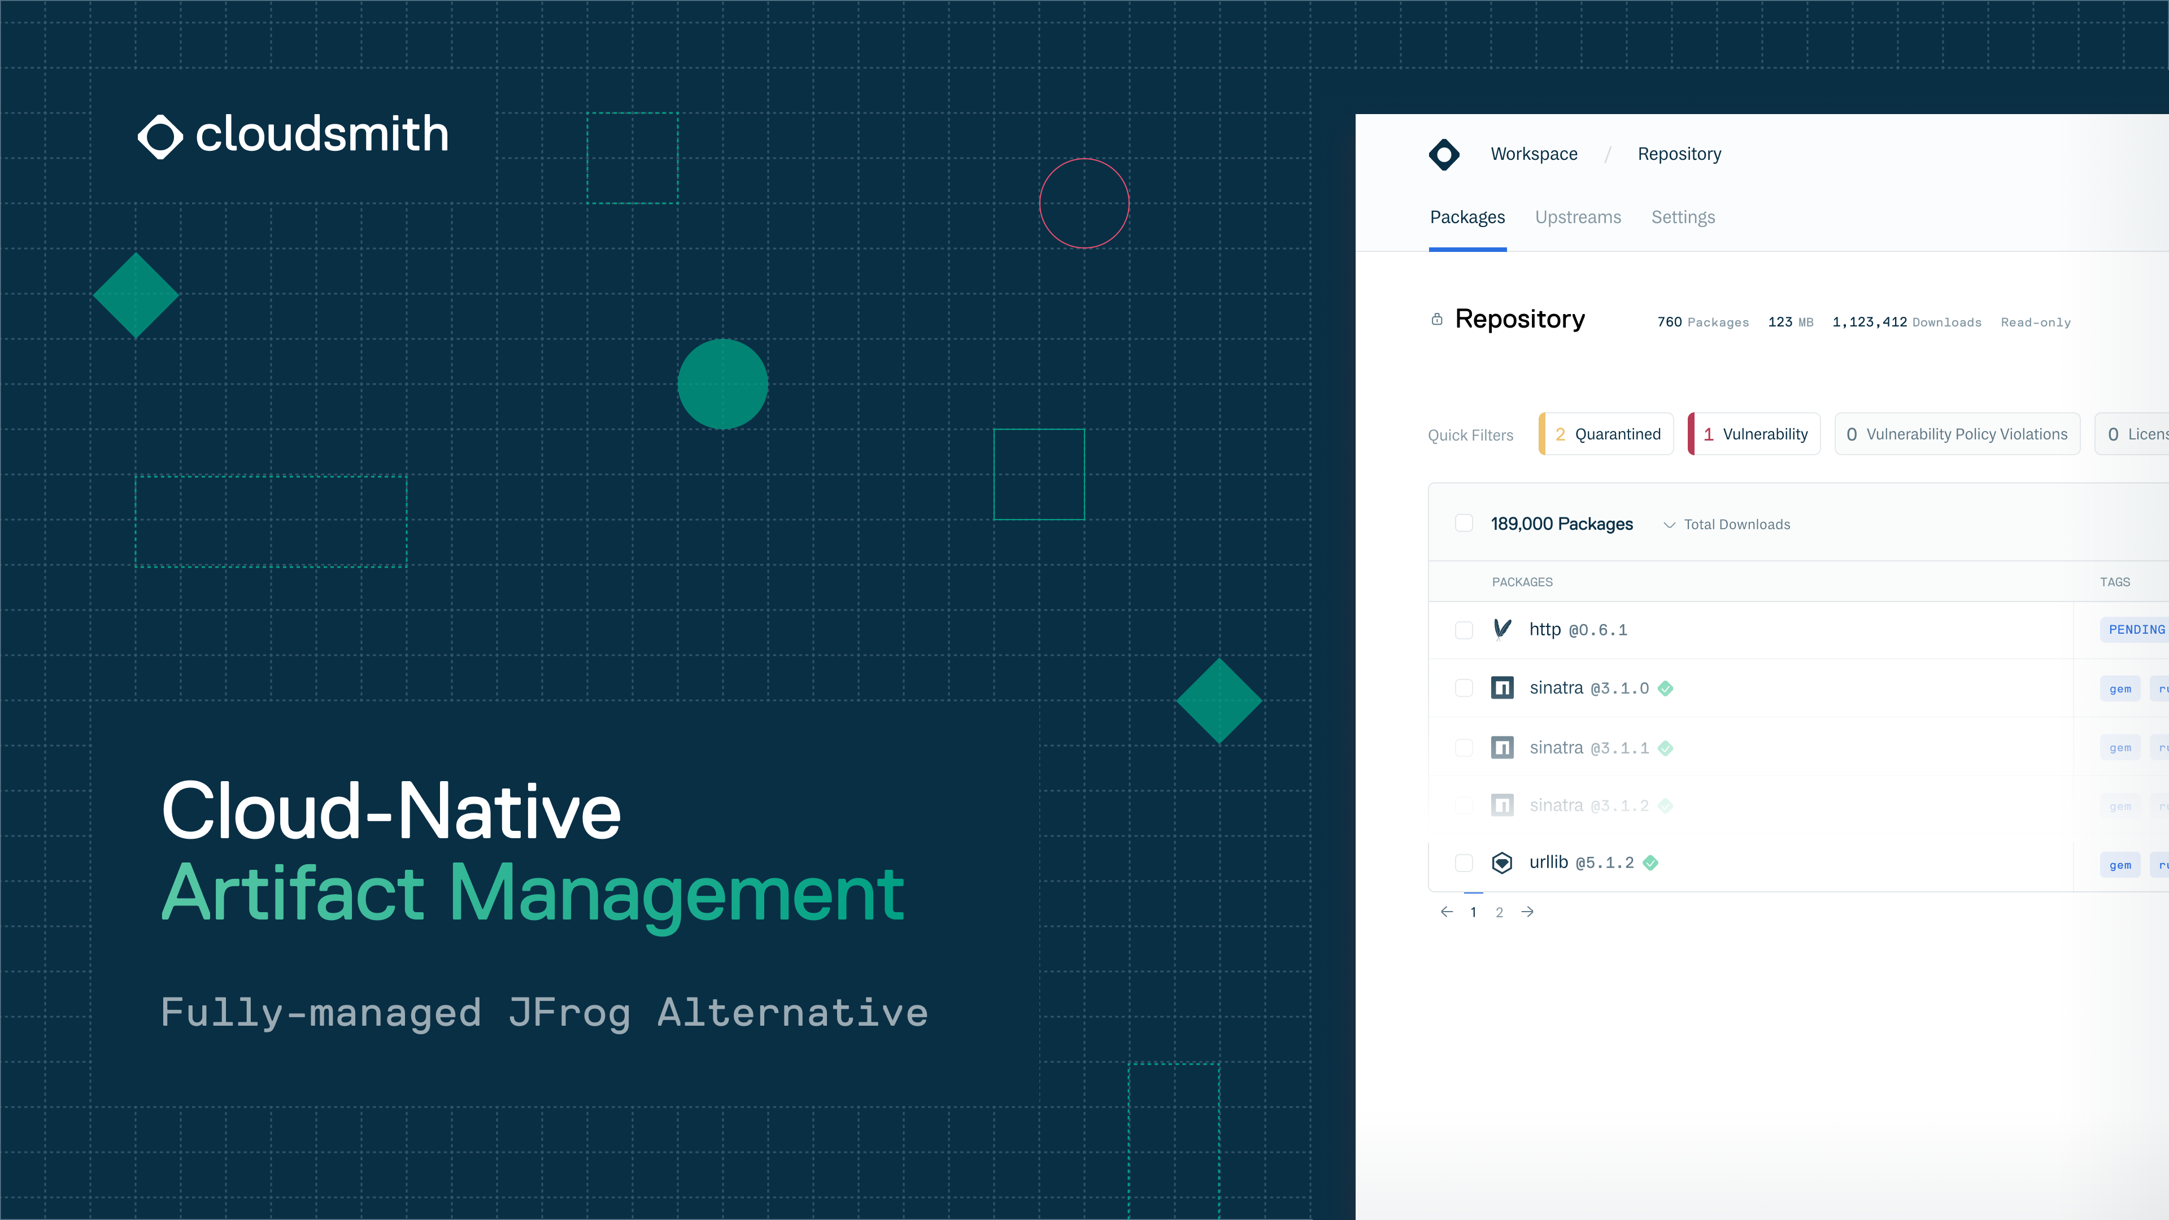Click the verified badge next to urllib @5.1.2
Screen dimensions: 2169x1220
pos(1650,863)
